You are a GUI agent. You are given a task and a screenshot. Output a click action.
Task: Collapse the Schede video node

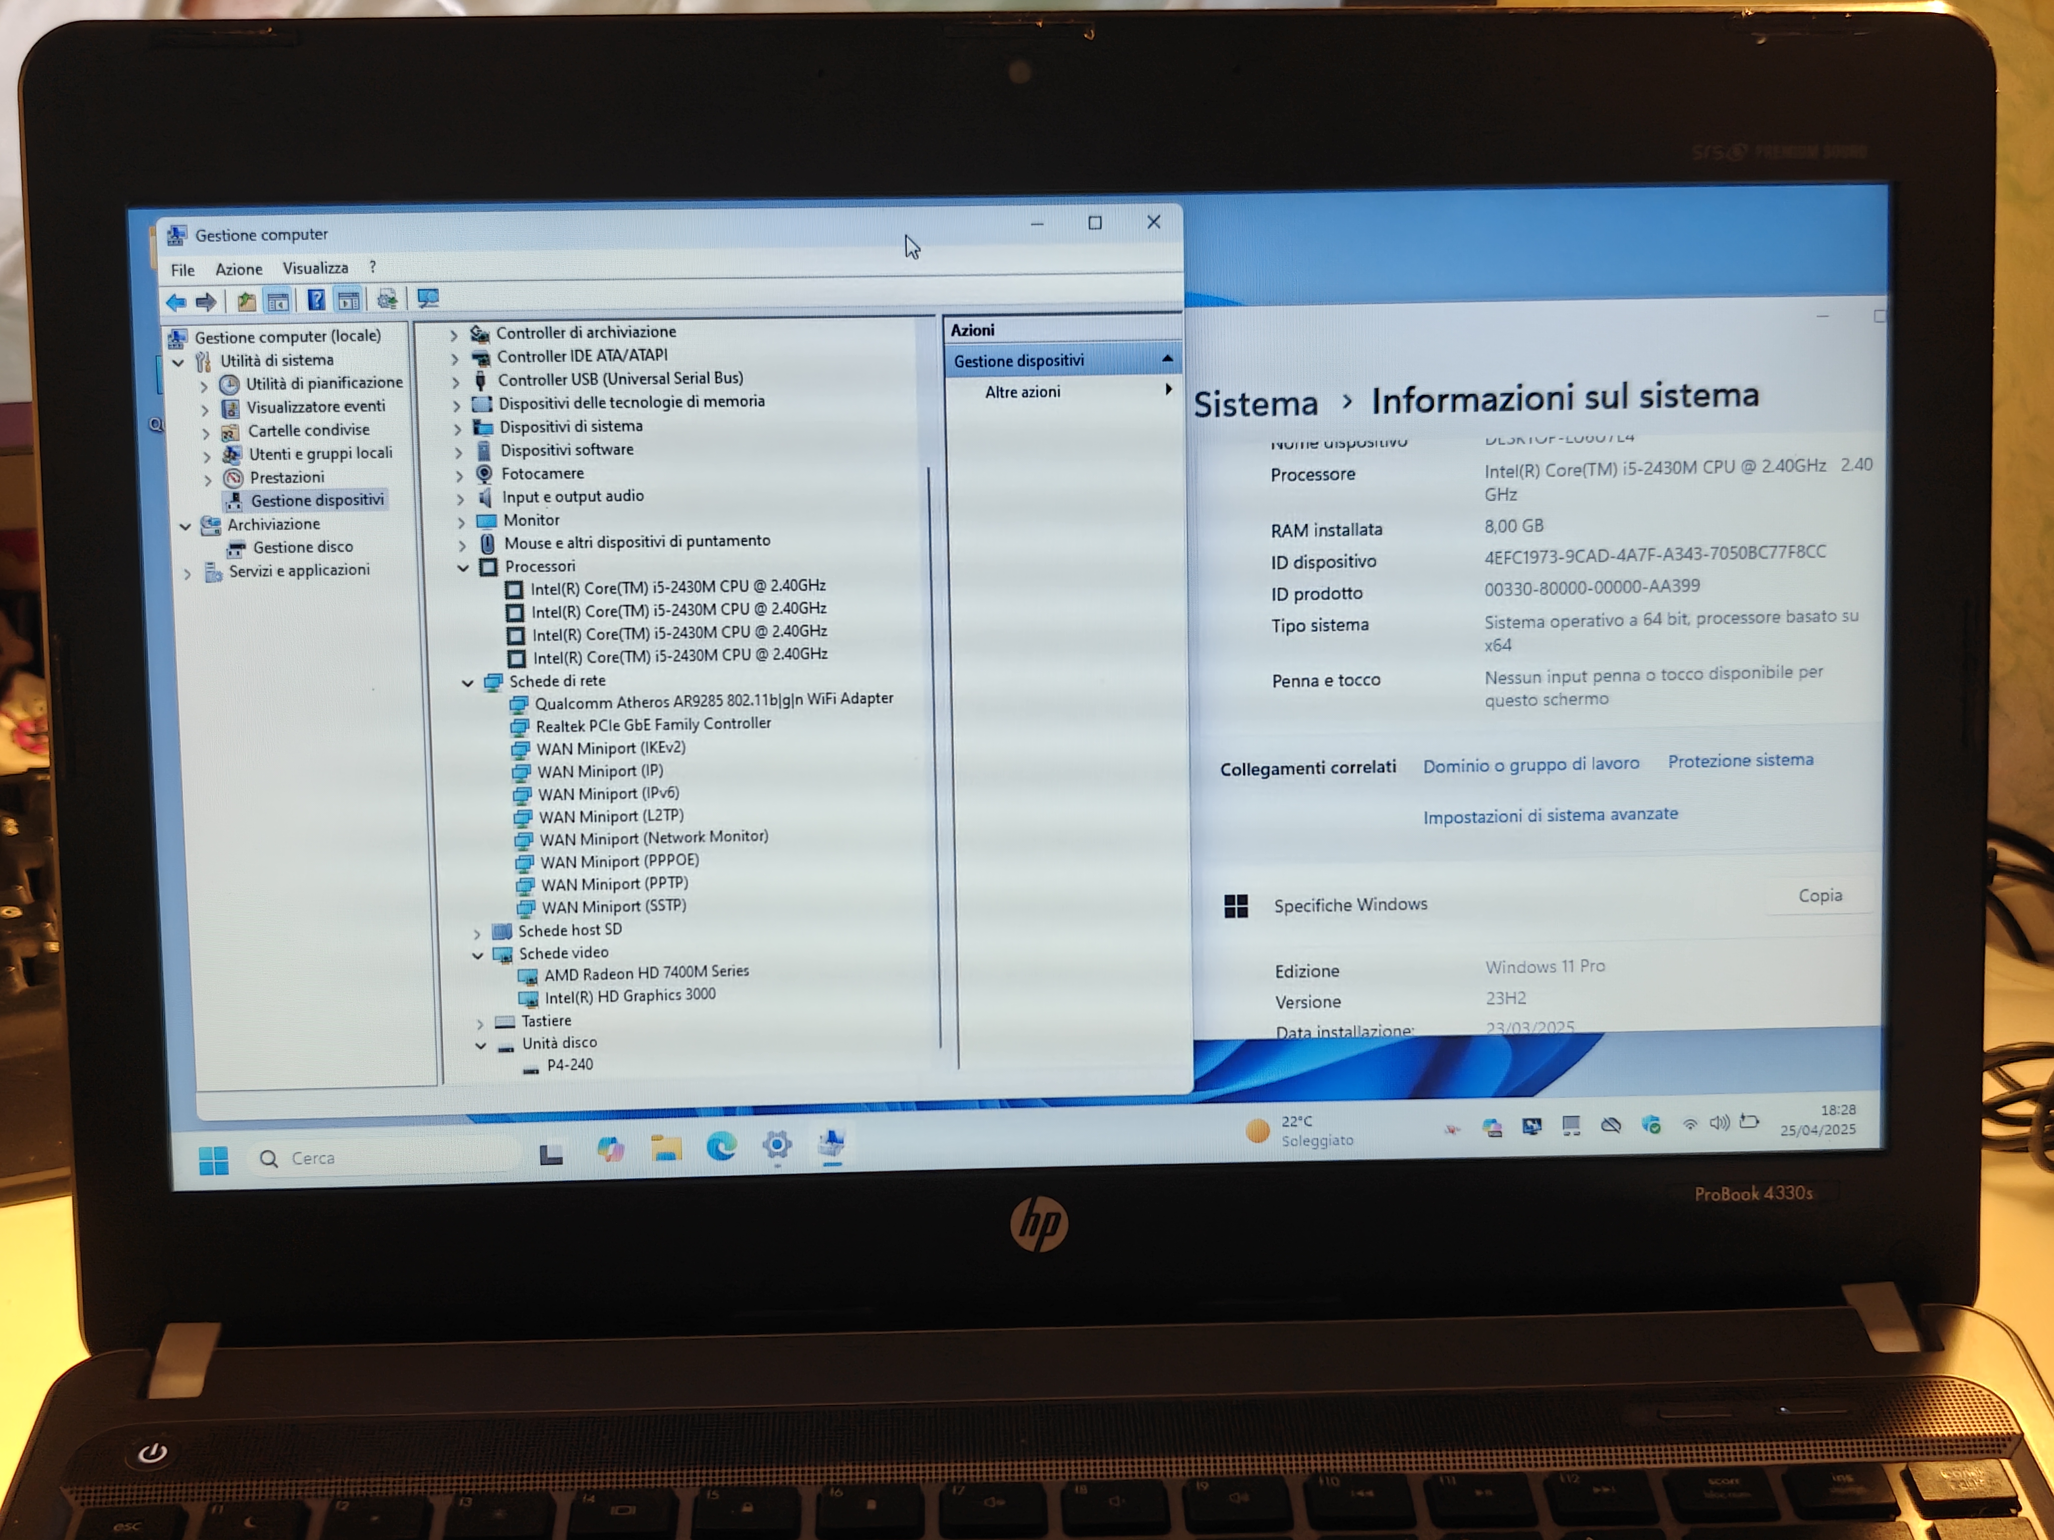pos(477,955)
